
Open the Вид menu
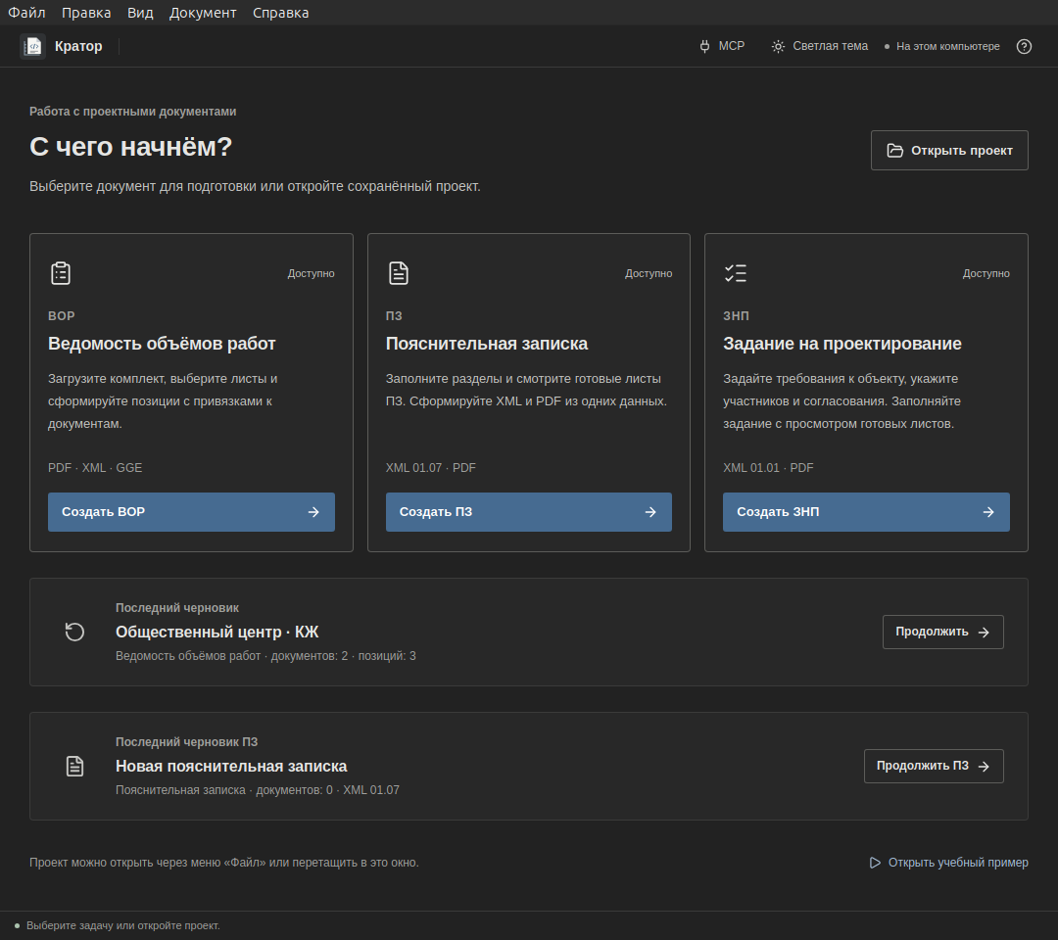tap(140, 13)
